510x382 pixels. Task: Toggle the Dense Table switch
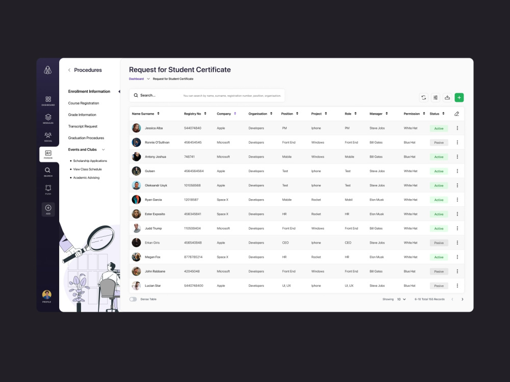click(133, 299)
